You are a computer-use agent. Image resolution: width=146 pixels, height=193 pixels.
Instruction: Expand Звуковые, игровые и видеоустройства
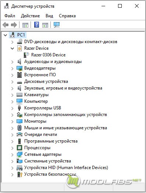pyautogui.click(x=12, y=88)
